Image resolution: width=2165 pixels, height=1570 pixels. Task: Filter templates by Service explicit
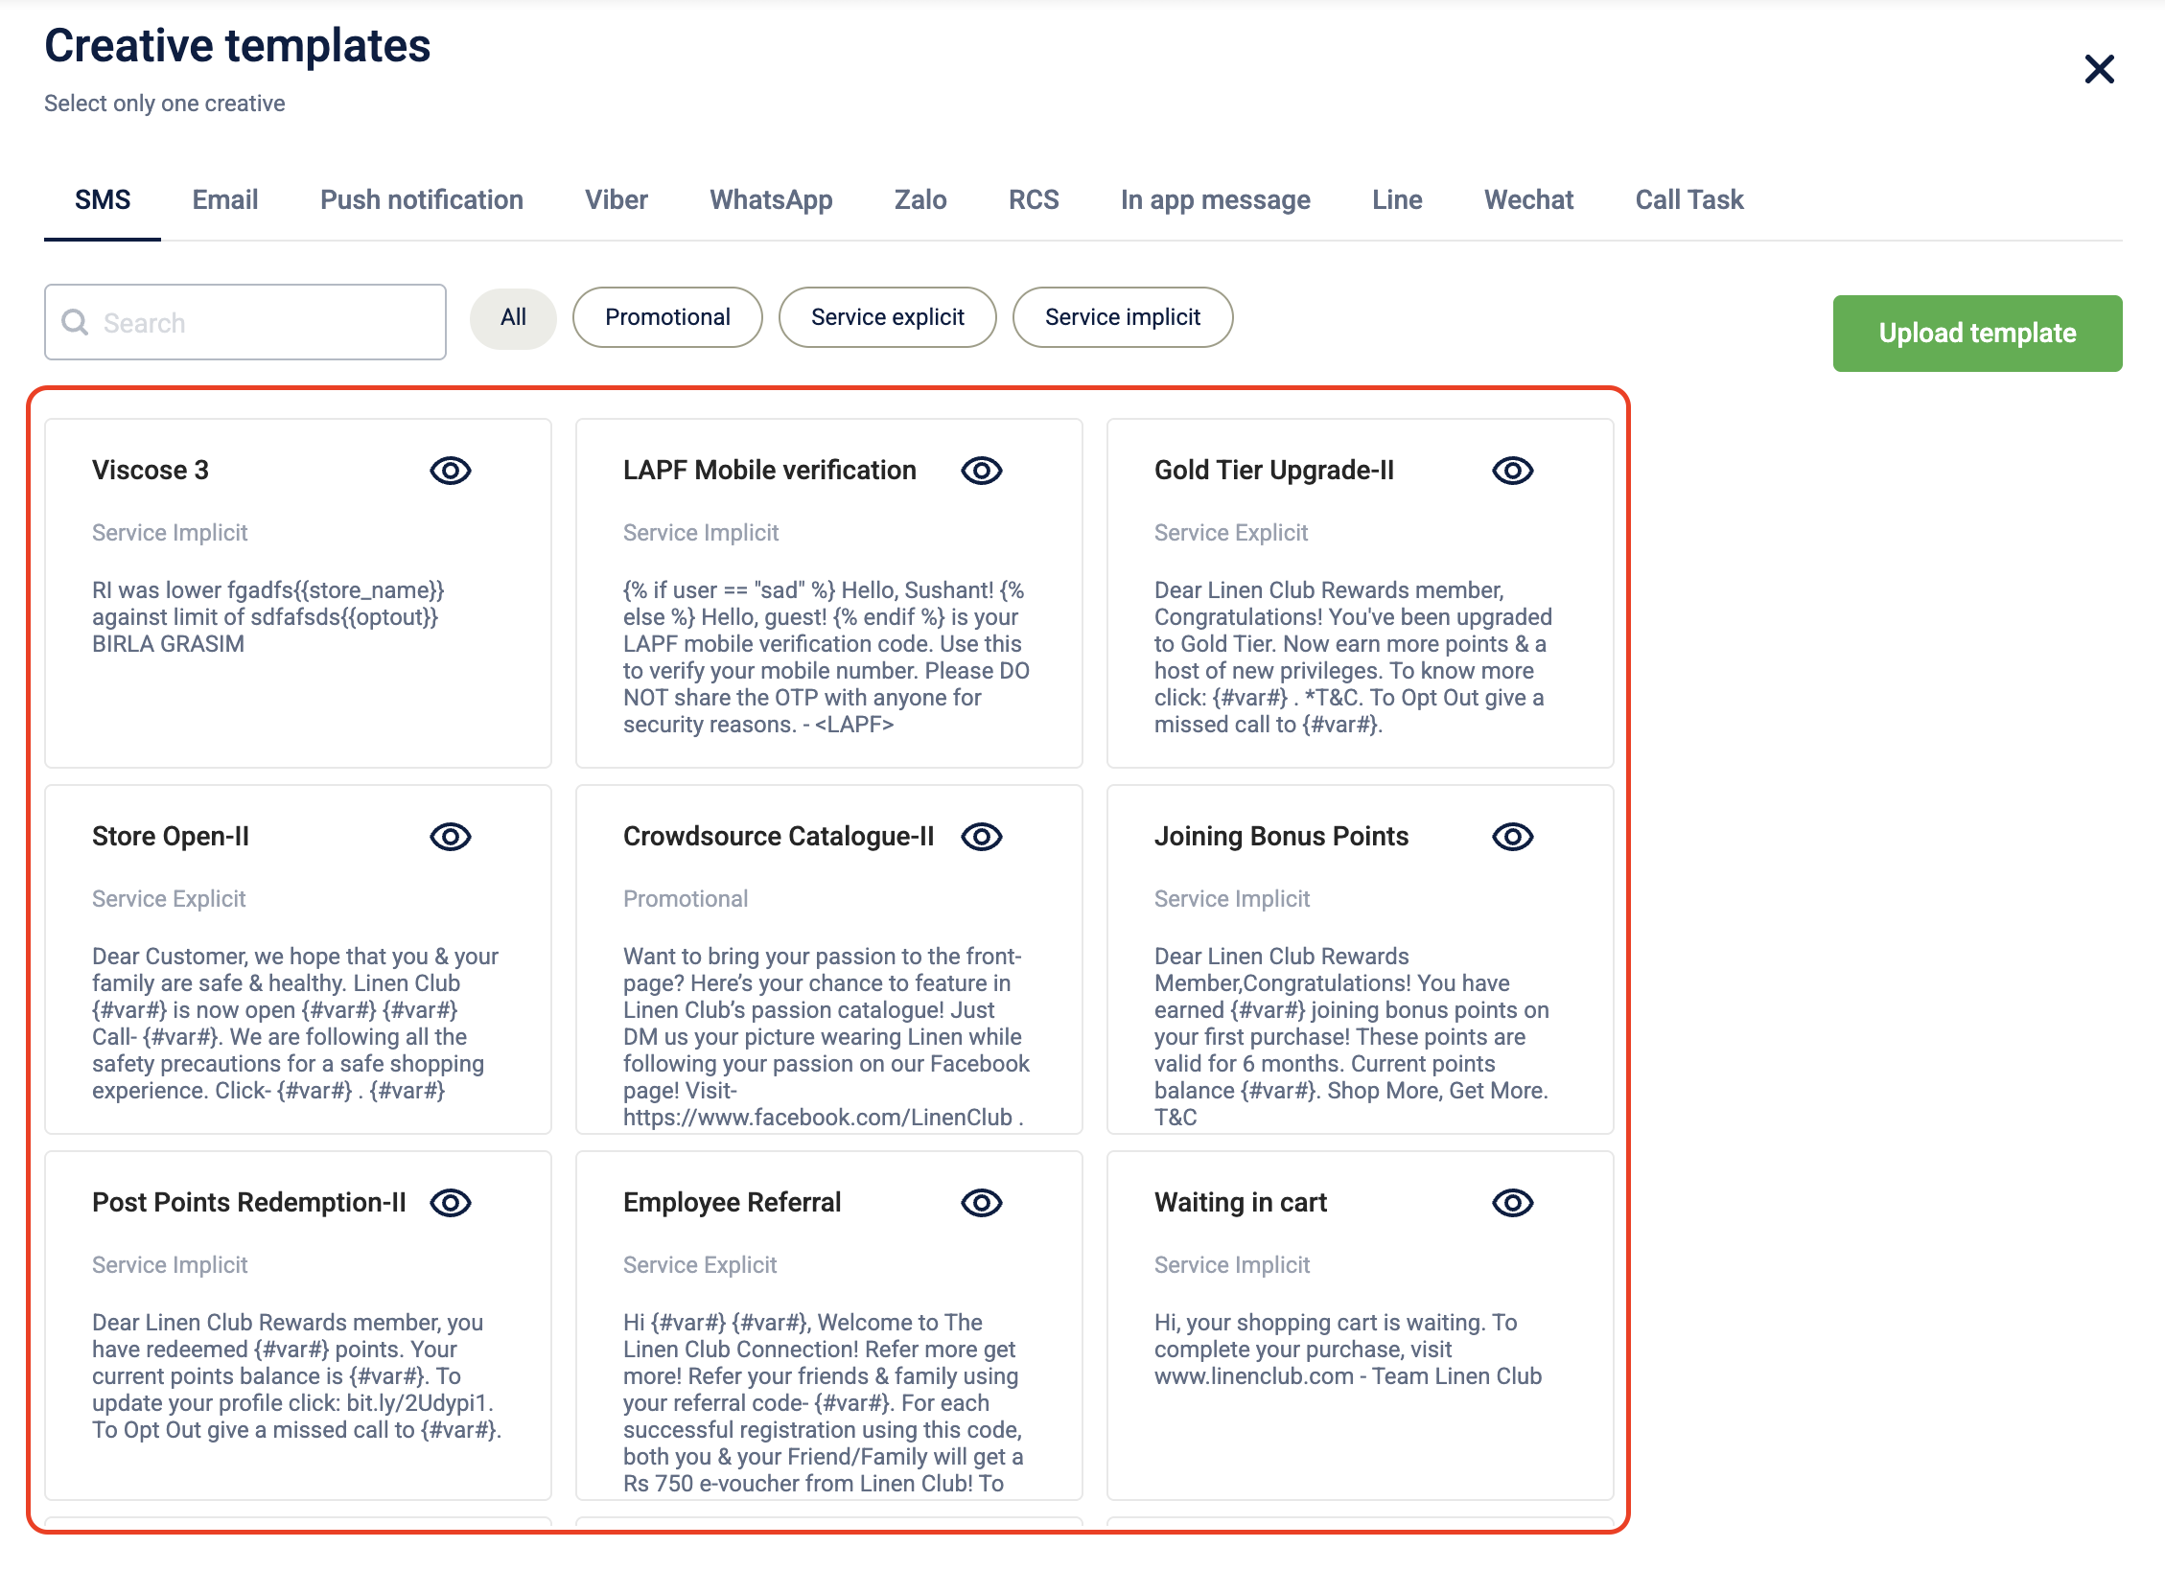click(x=888, y=317)
